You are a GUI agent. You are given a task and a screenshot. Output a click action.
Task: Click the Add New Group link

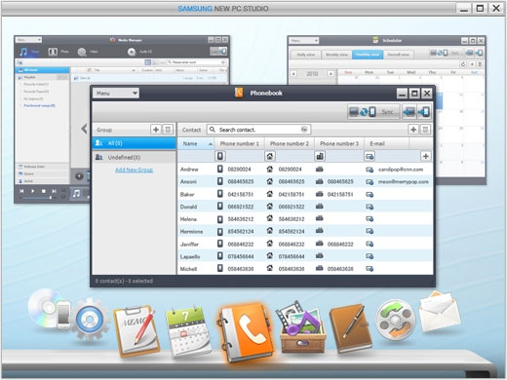(134, 170)
